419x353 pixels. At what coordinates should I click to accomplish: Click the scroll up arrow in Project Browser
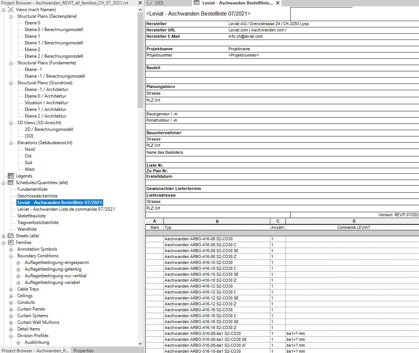140,10
